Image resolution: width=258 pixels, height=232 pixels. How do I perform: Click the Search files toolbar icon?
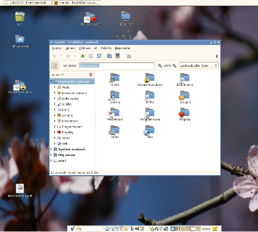click(129, 56)
